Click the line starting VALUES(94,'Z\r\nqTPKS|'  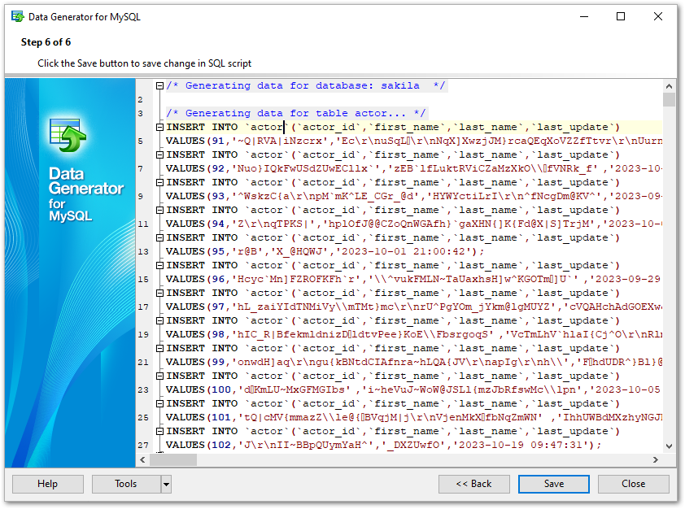414,224
